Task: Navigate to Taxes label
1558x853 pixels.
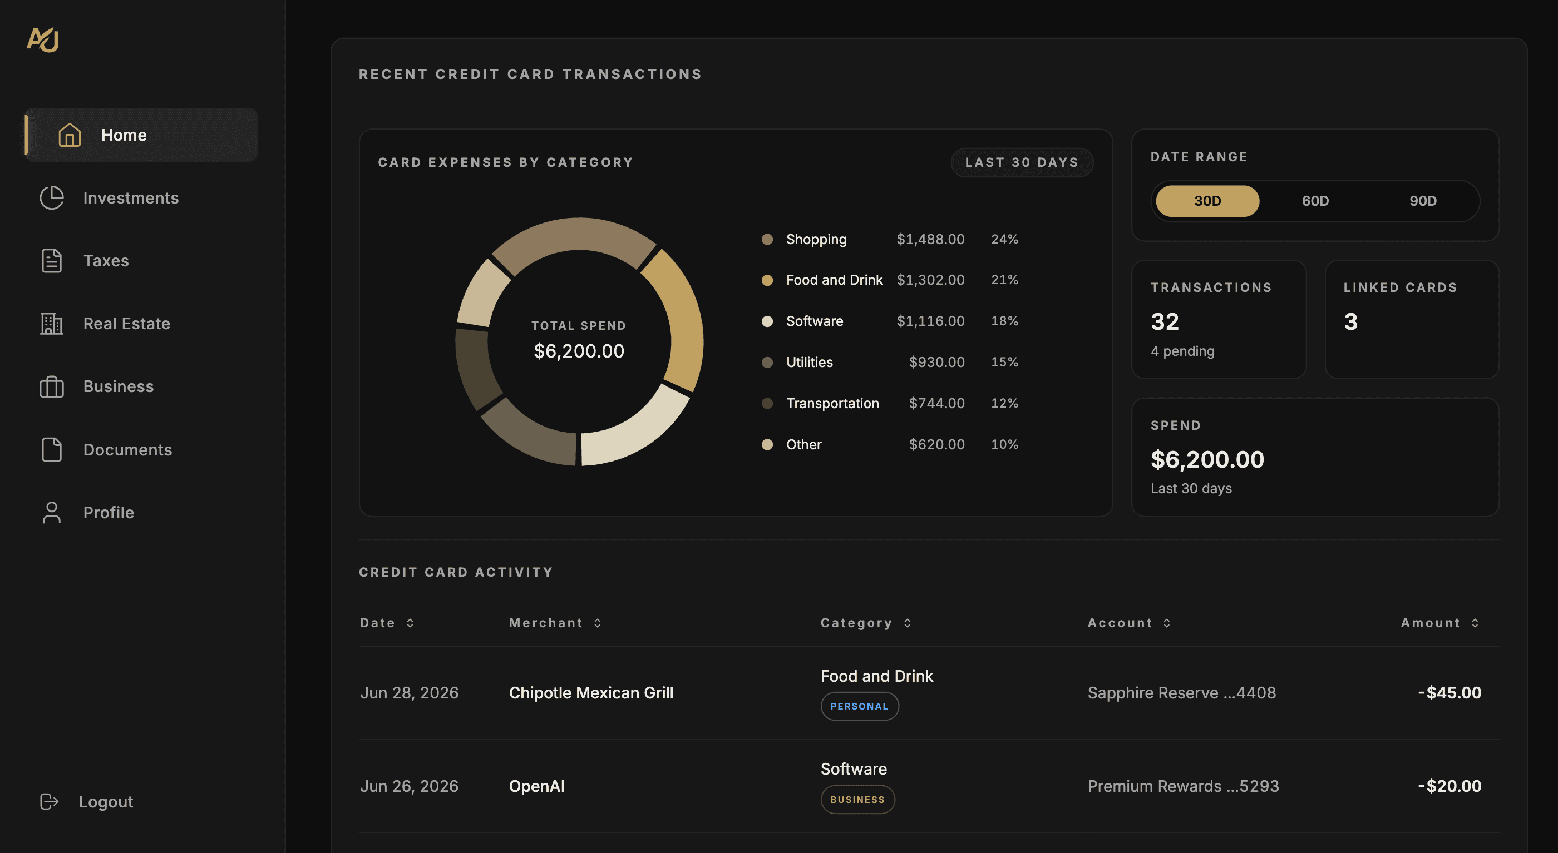Action: pyautogui.click(x=106, y=261)
